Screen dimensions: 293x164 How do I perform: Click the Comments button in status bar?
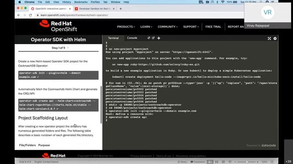(x=198, y=162)
